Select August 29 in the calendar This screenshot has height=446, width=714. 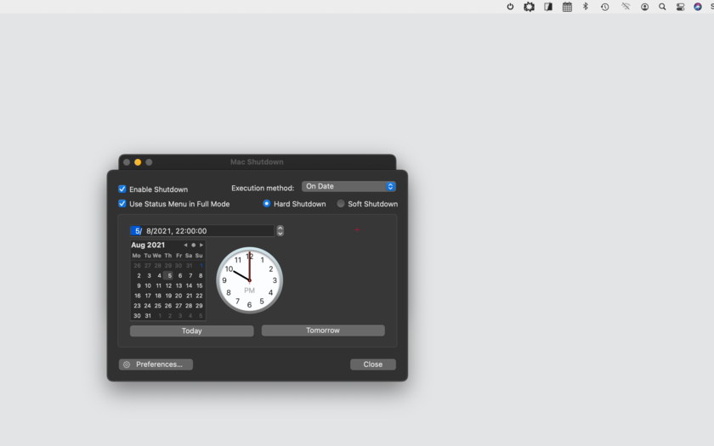(199, 306)
